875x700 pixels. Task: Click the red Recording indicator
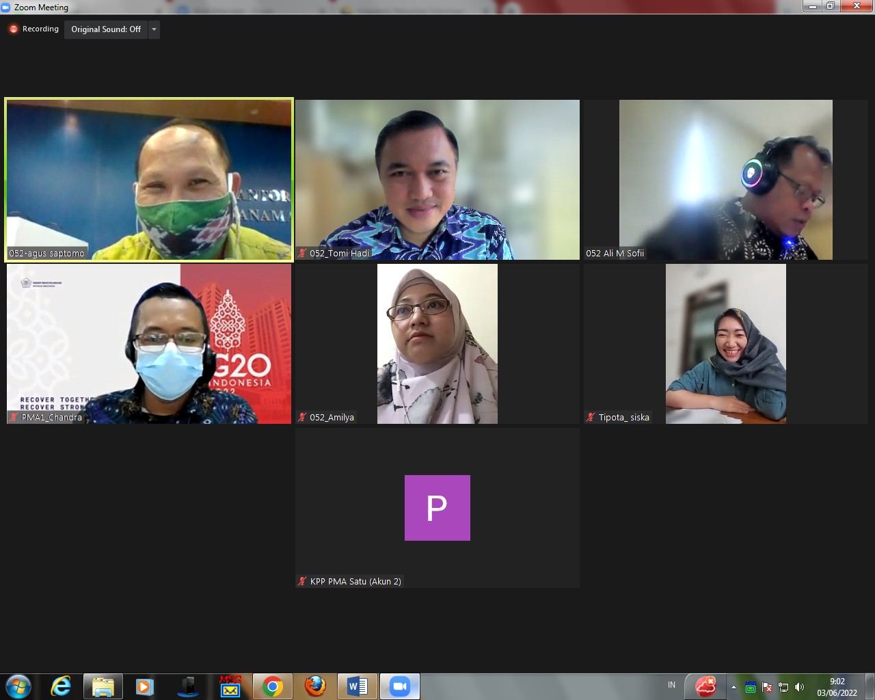14,29
